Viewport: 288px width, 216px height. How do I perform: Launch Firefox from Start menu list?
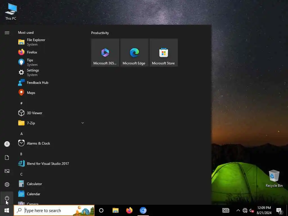[x=51, y=52]
